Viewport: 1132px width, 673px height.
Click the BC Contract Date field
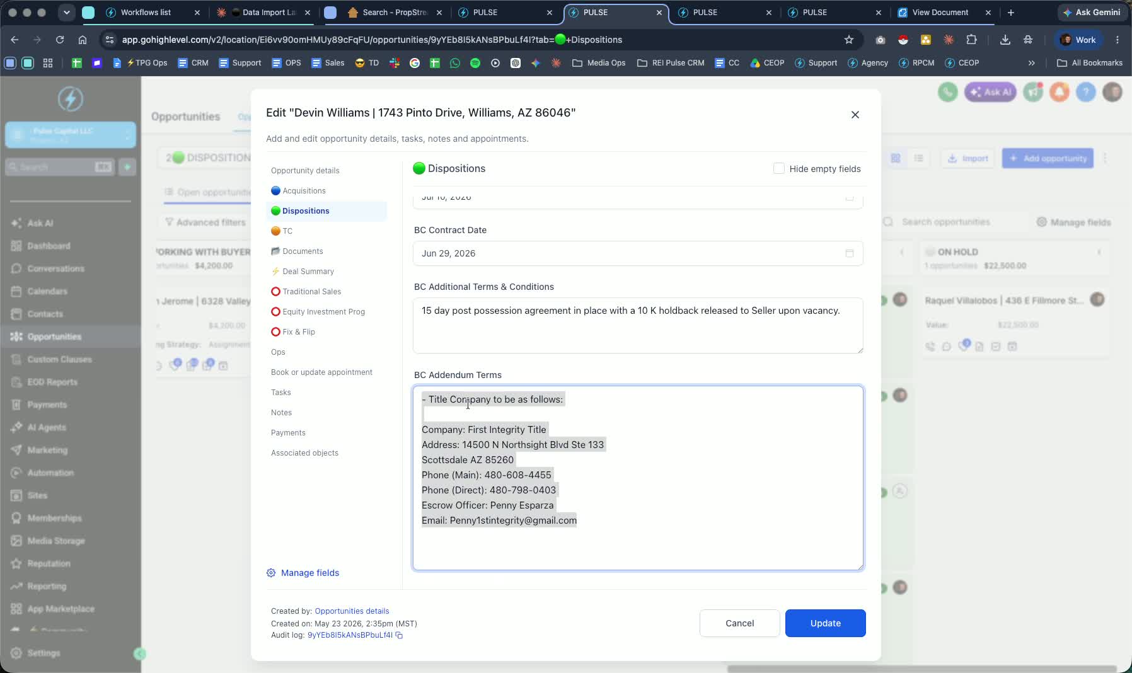(637, 253)
